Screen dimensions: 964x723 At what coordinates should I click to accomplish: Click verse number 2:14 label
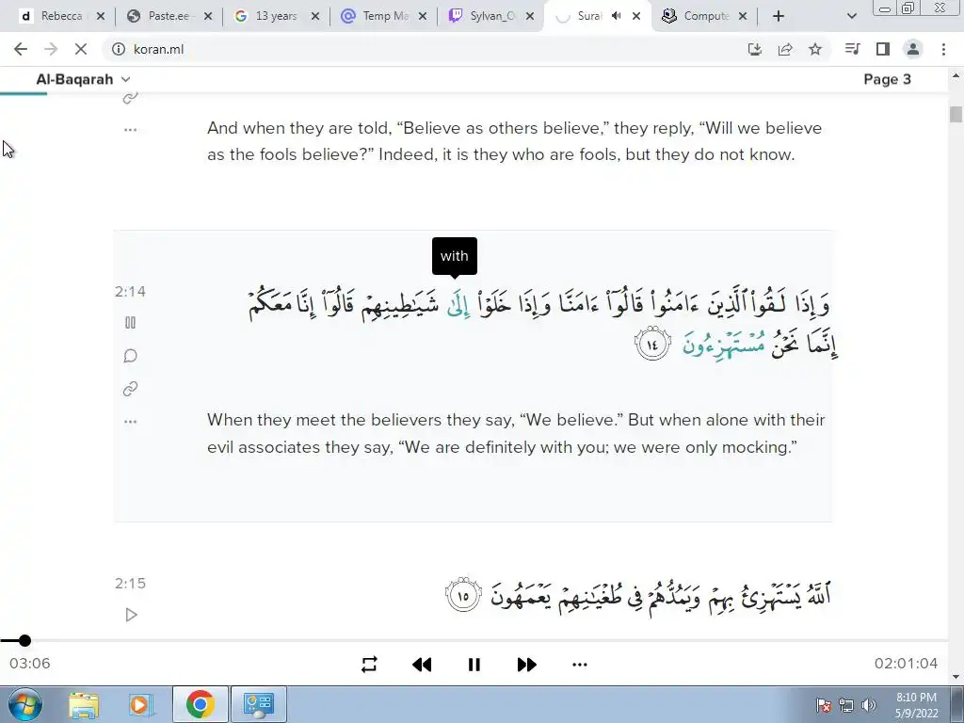[130, 292]
